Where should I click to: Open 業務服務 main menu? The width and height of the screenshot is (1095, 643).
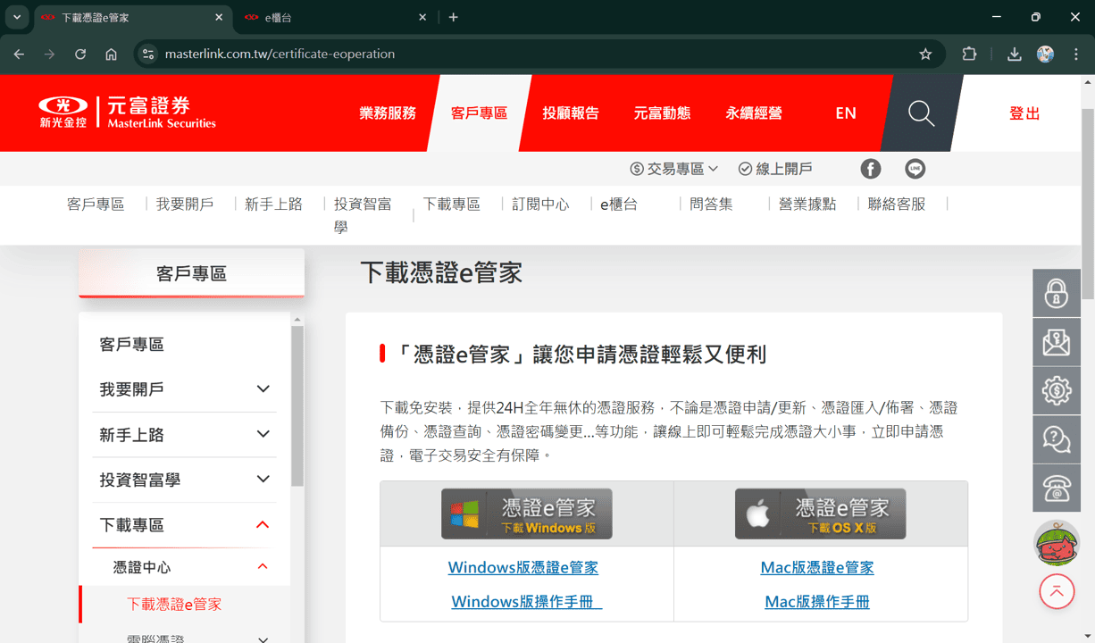point(388,113)
